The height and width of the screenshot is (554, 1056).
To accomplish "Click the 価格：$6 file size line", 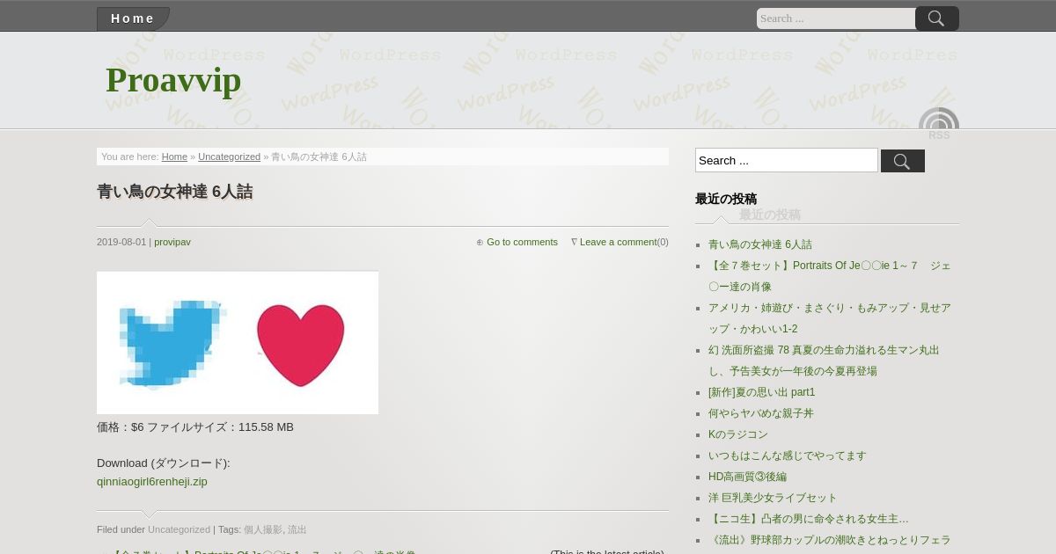I will 195,426.
